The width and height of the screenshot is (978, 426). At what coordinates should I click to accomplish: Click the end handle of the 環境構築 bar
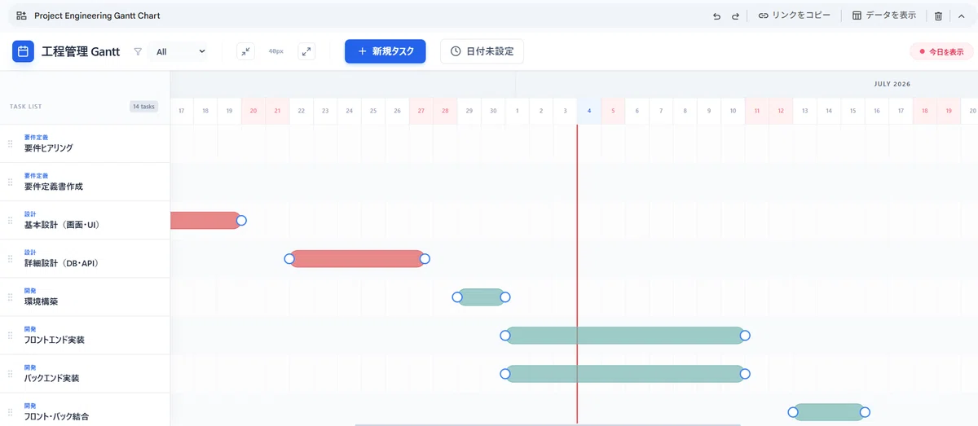[x=504, y=297]
